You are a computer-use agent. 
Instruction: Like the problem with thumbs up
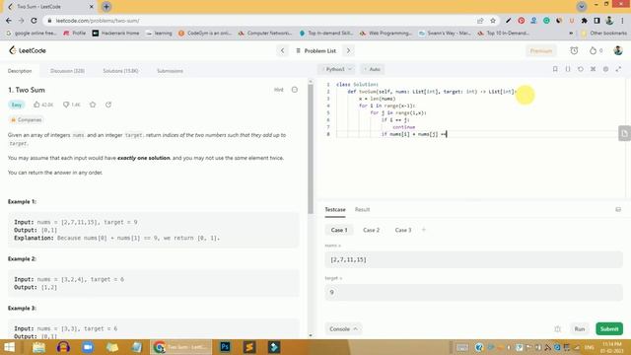pos(36,105)
